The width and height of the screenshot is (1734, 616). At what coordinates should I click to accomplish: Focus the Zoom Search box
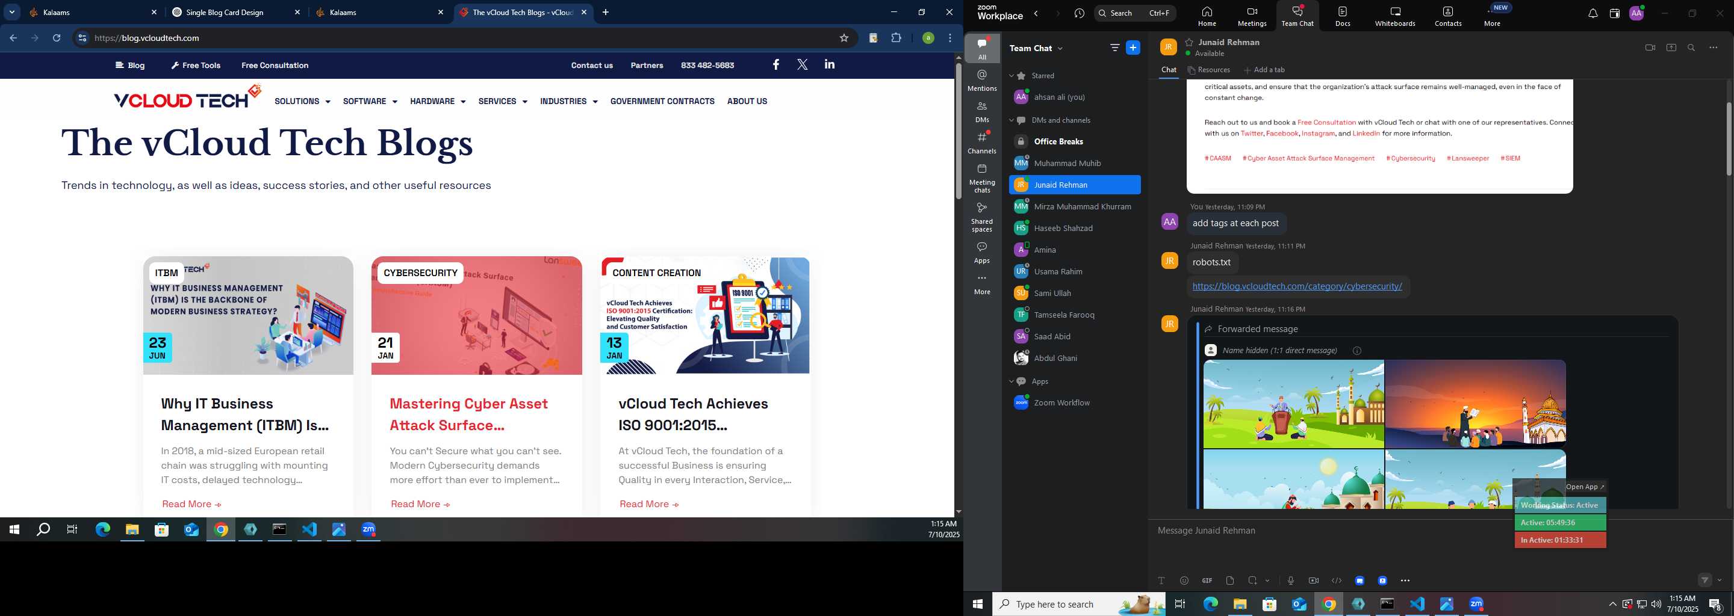tap(1135, 13)
